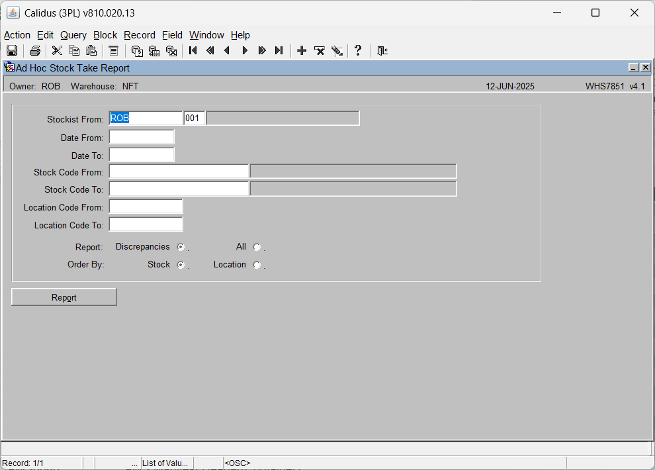Viewport: 655px width, 470px height.
Task: Click the Print icon in toolbar
Action: (x=35, y=50)
